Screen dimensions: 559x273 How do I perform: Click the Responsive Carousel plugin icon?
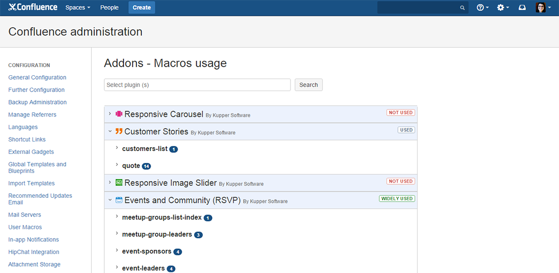coord(119,114)
